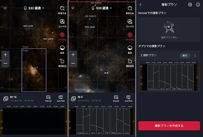The image size is (203, 137).
Task: Select M 17 slot in M8 panel timeline
Action: [100, 121]
